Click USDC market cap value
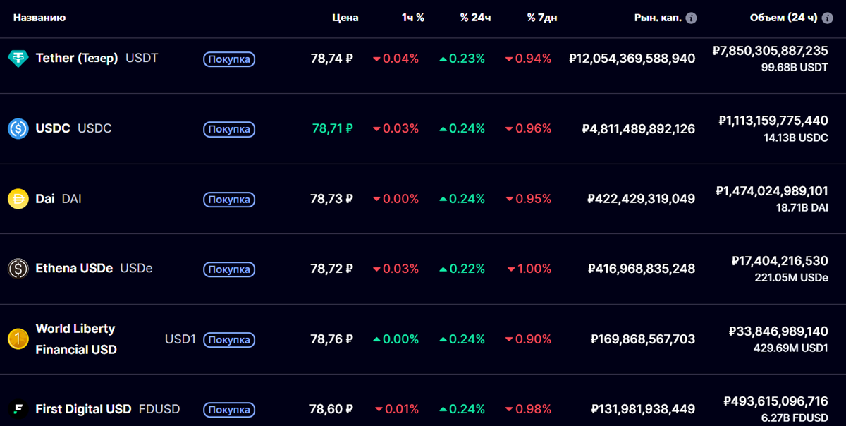Screen dimensions: 846x426 click(638, 129)
